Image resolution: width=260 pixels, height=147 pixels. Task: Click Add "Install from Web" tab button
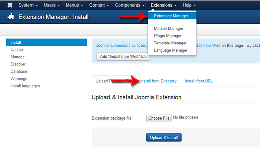click(x=123, y=57)
